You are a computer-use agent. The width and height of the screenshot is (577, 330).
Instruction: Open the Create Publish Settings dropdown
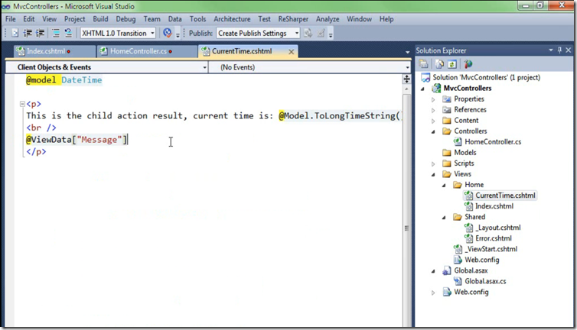(297, 33)
